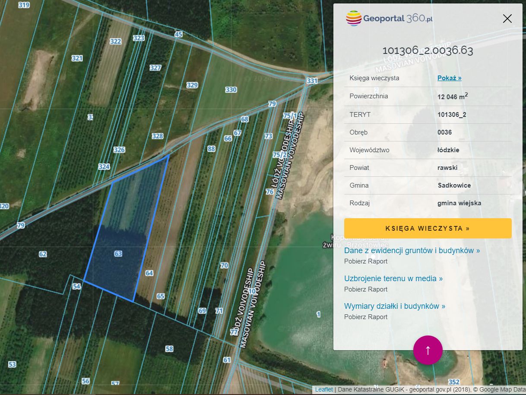Select parcel label 75/2 on map

280,154
